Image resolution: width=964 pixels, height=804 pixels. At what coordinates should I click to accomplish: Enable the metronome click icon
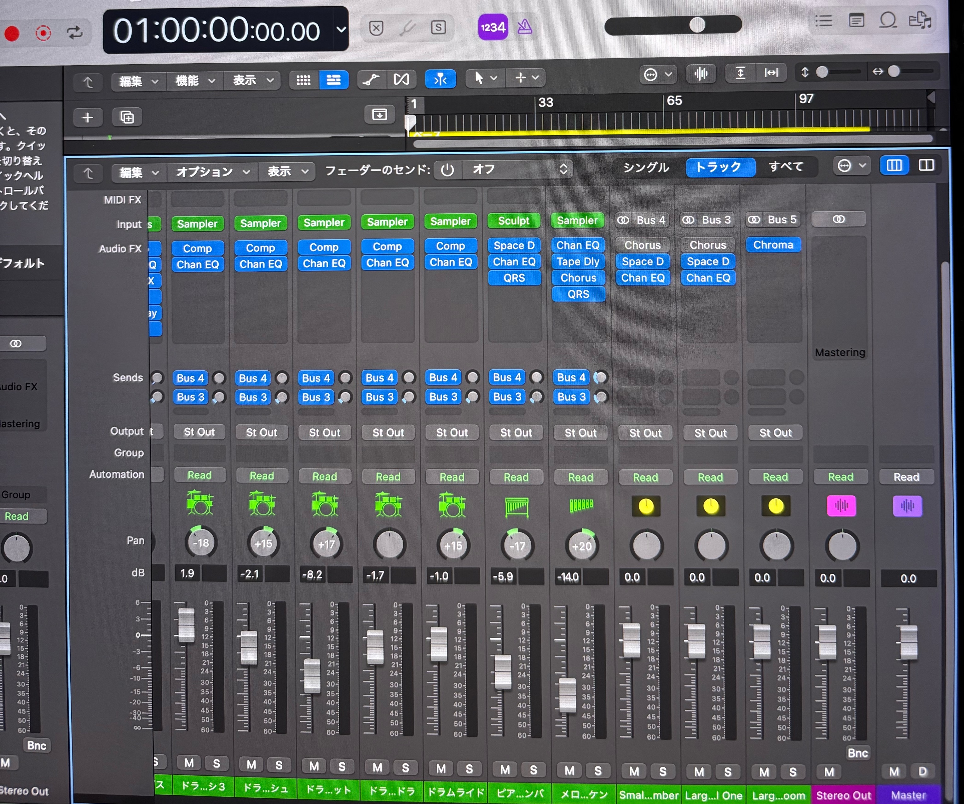click(525, 27)
